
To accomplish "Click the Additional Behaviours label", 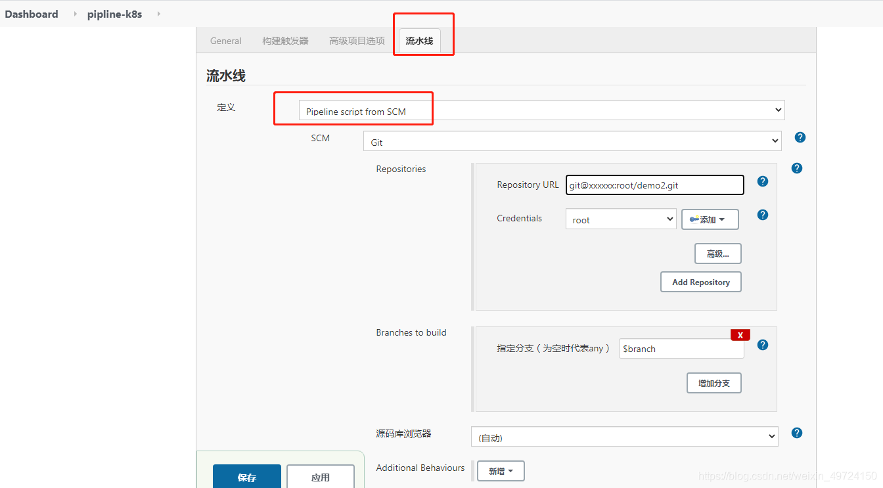I will tap(420, 468).
